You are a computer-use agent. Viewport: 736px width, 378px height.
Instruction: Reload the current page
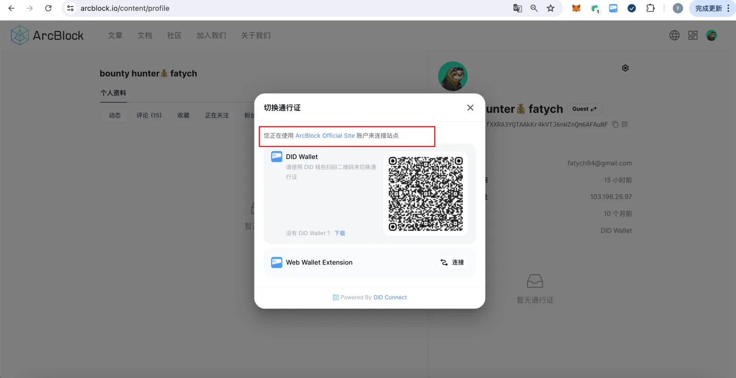48,8
